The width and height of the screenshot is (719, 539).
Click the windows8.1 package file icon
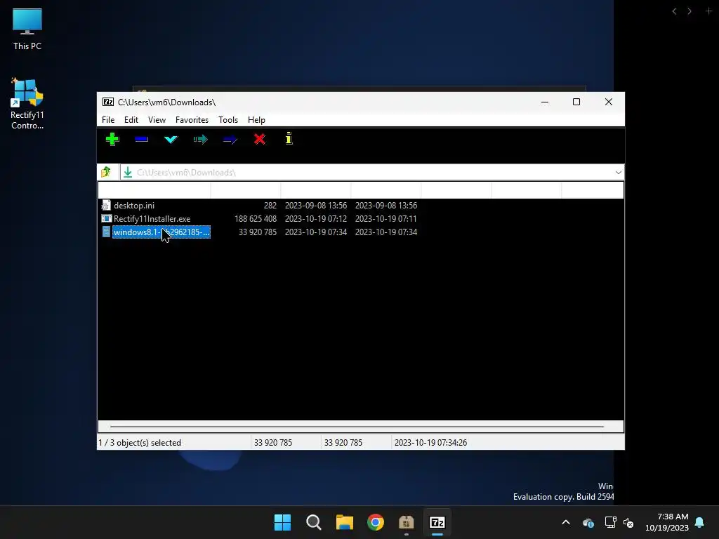(106, 232)
